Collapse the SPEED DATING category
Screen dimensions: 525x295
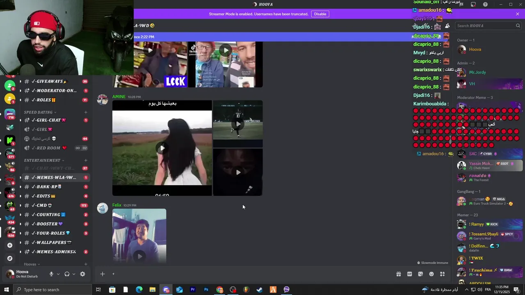tap(40, 112)
